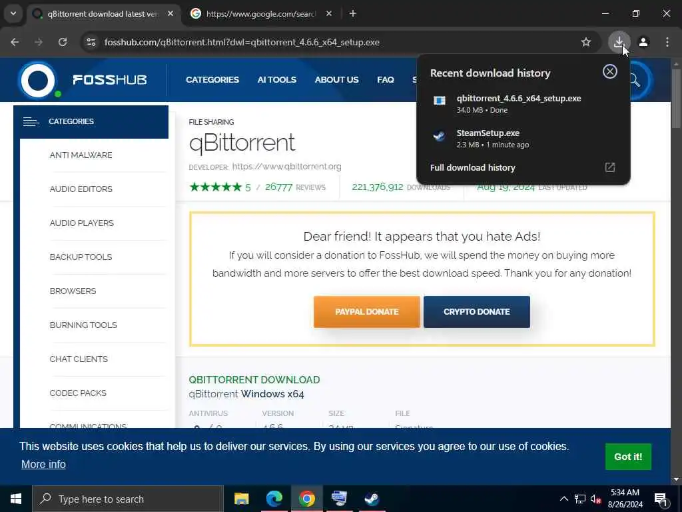Click the browser forward arrow
The width and height of the screenshot is (682, 512).
[x=39, y=42]
